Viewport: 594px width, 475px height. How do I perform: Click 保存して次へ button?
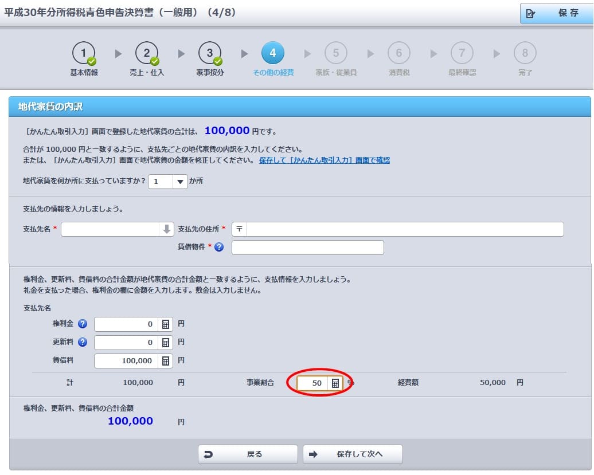tap(353, 454)
